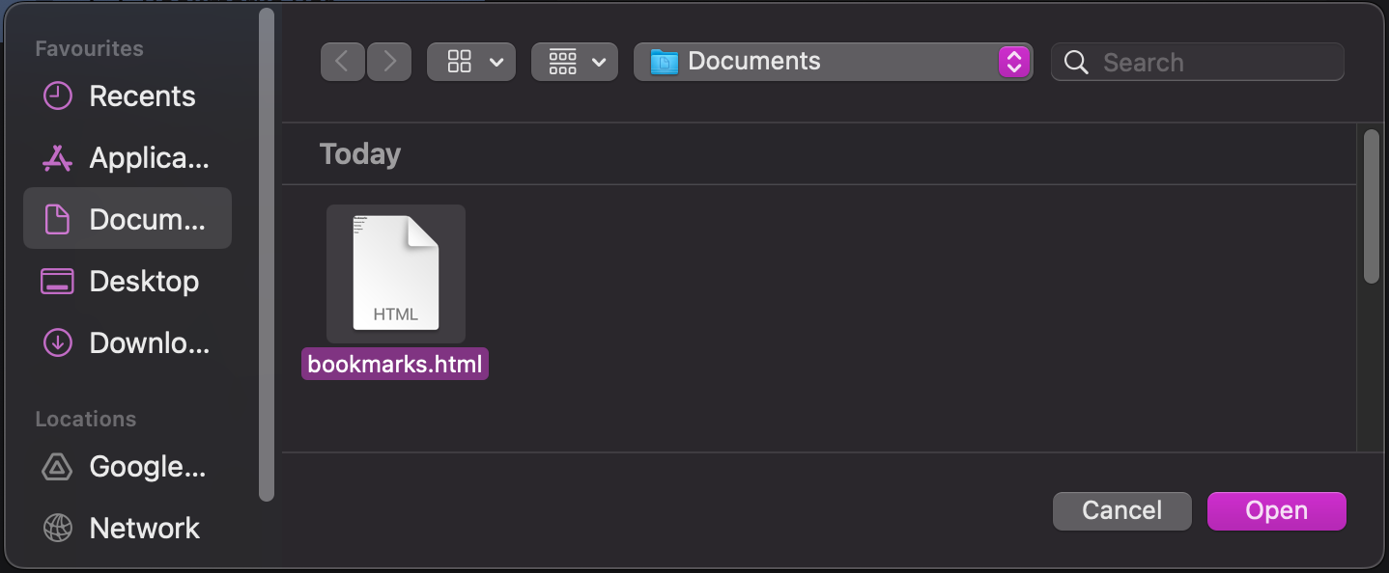Click the Documents page icon in sidebar
This screenshot has width=1389, height=573.
click(58, 220)
